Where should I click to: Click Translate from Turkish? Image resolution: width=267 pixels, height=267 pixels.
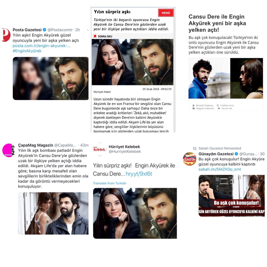pos(109,183)
